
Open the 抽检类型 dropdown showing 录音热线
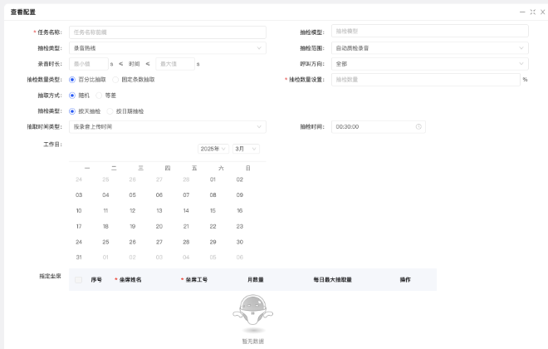[x=167, y=48]
